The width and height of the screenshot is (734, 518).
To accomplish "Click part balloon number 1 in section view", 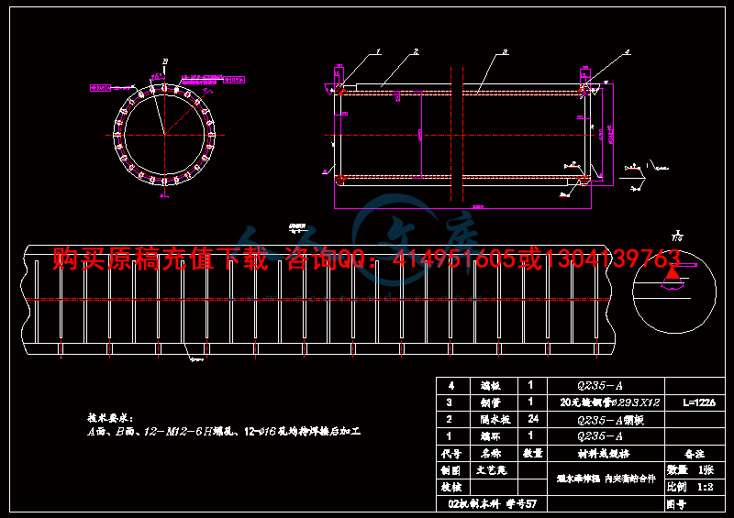I will (378, 51).
